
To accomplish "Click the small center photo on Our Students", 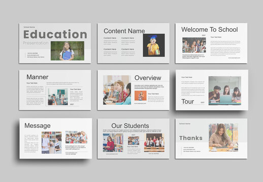I will [x=134, y=141].
